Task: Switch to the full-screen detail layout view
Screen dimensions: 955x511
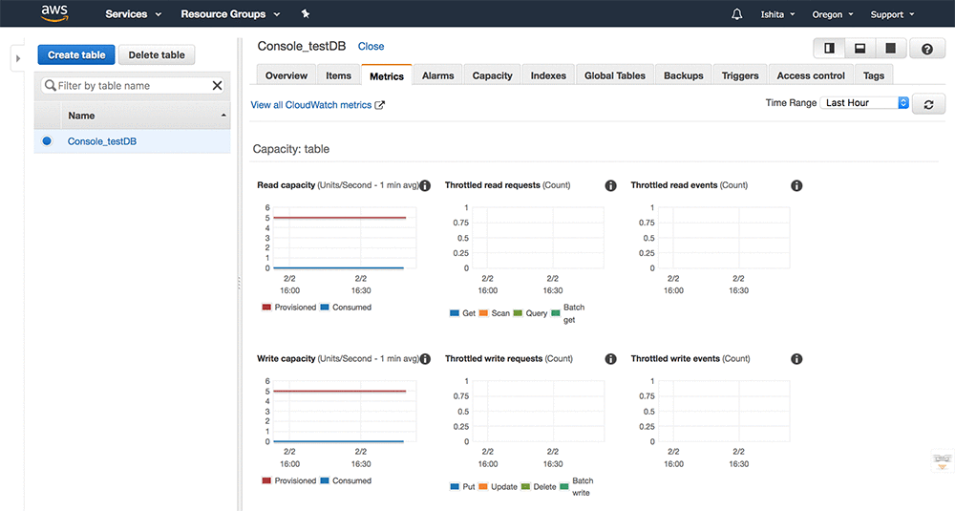Action: click(890, 49)
